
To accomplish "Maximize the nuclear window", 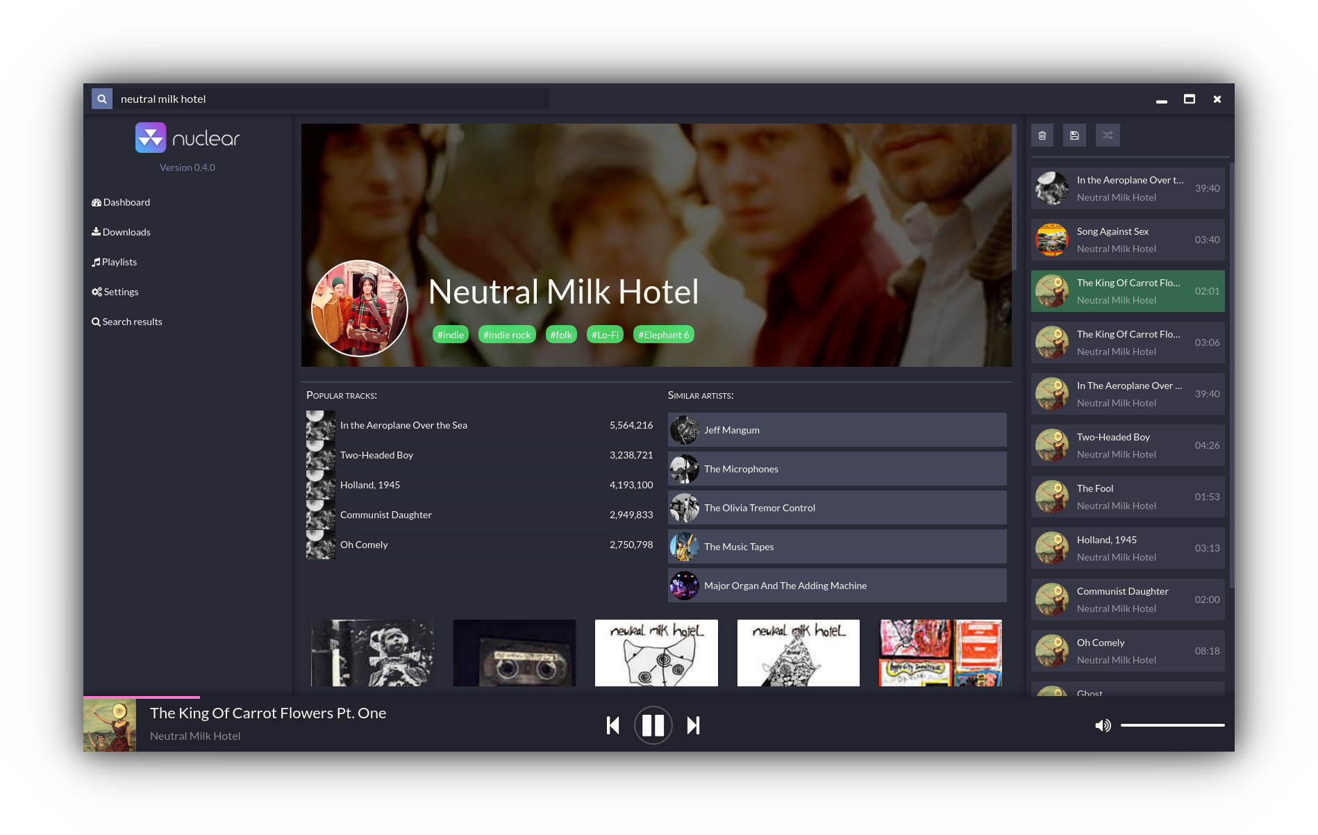I will pyautogui.click(x=1190, y=99).
